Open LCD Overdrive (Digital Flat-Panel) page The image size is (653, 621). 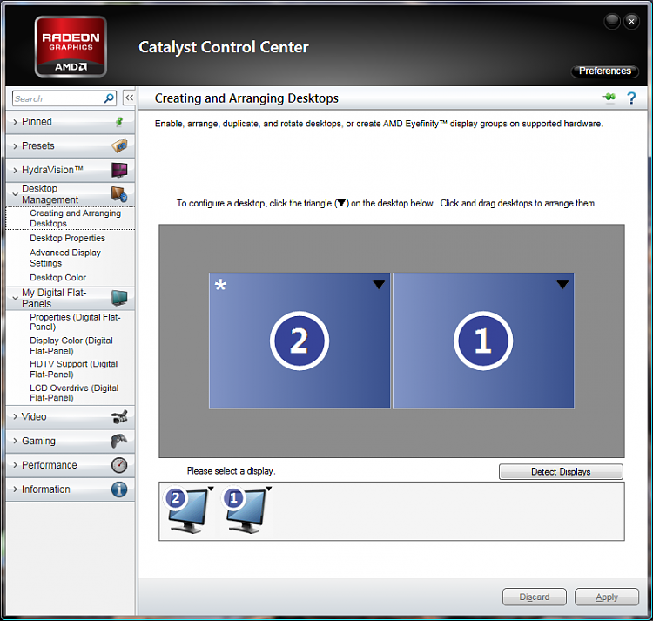click(74, 393)
